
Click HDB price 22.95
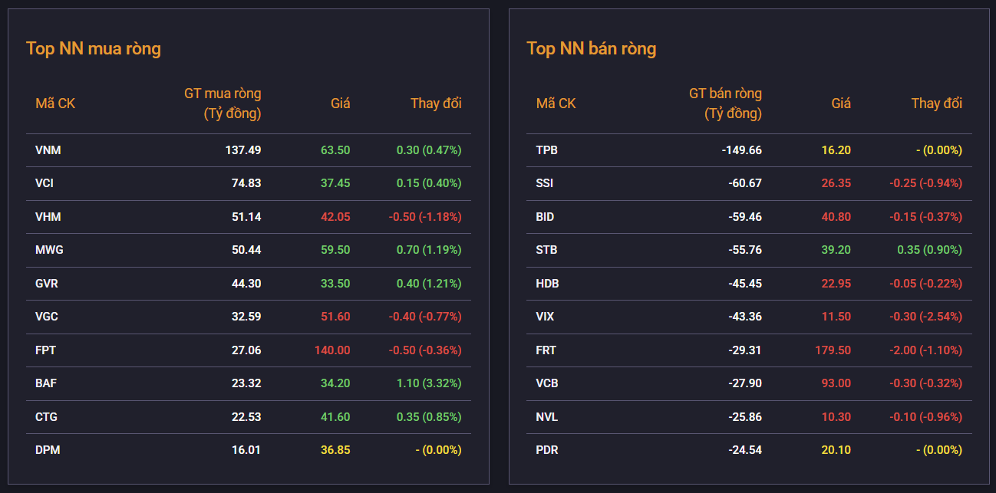click(836, 284)
